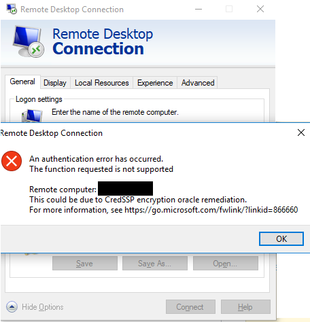Open the General tab
This screenshot has width=310, height=322.
(x=22, y=82)
